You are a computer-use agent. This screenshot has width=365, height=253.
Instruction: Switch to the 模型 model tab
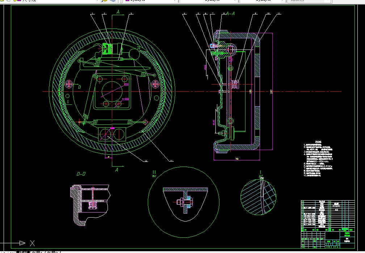click(x=23, y=252)
